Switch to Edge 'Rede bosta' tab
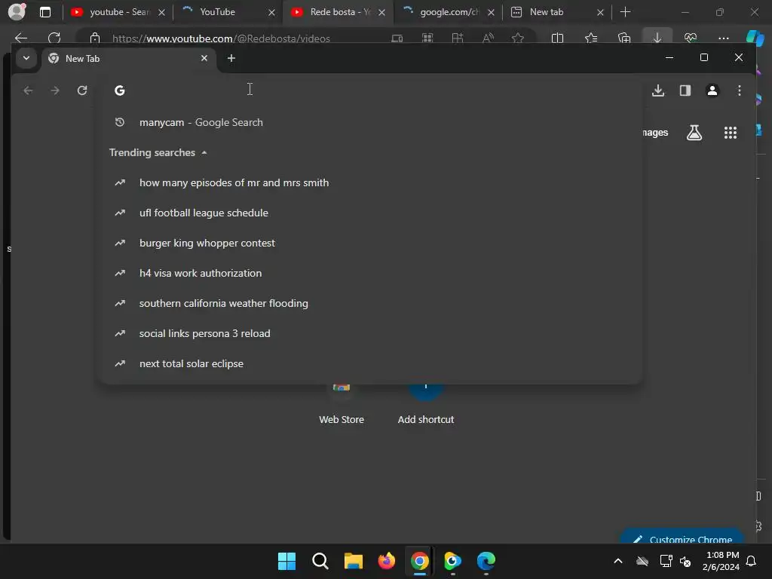The width and height of the screenshot is (772, 579). click(x=339, y=12)
